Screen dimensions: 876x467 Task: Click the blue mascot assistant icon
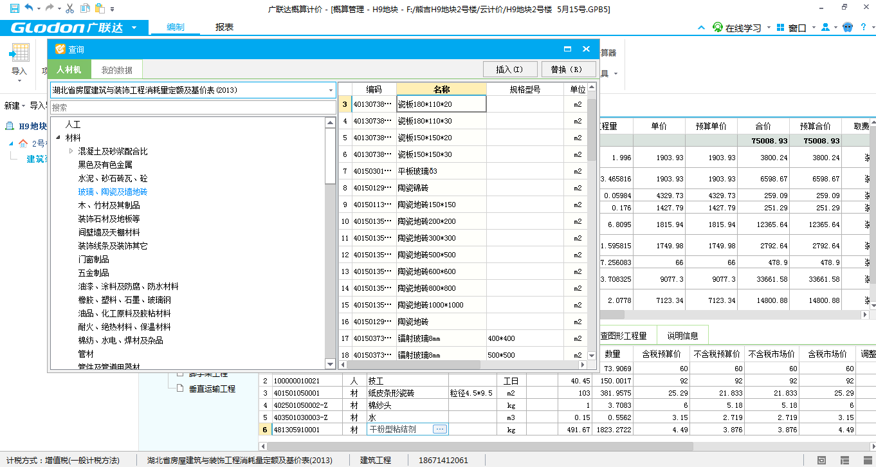click(848, 28)
